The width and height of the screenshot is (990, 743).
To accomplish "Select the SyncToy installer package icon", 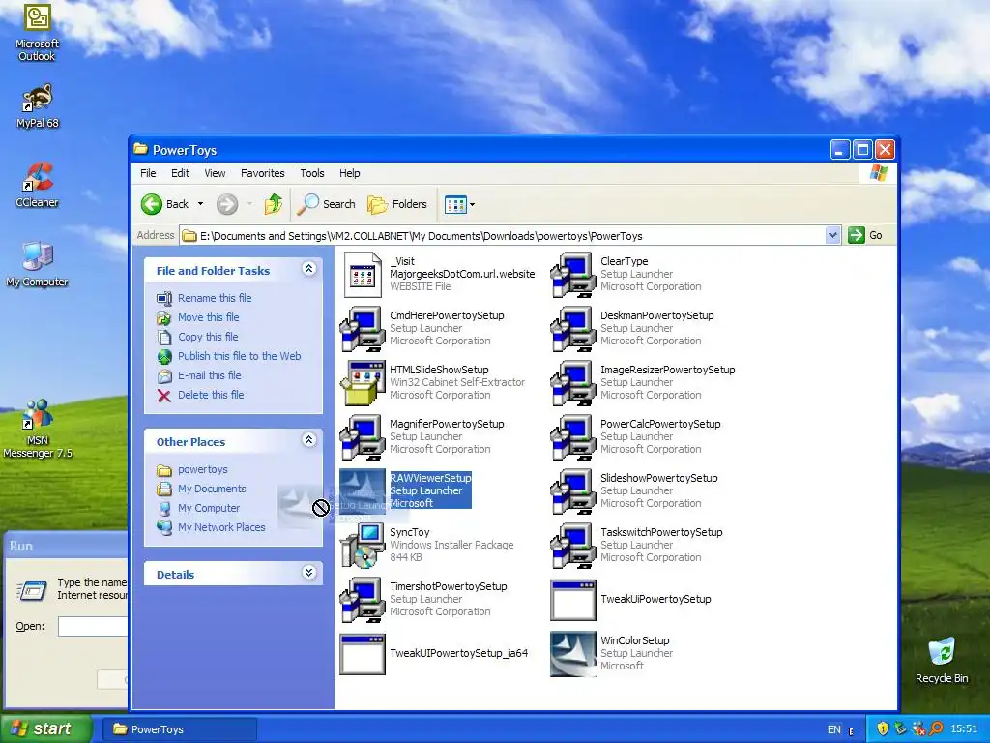I will 363,546.
